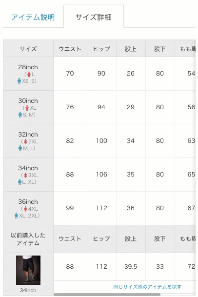This screenshot has width=198, height=297.
Task: Click the blue male icon beside M, L
Action: (20, 148)
